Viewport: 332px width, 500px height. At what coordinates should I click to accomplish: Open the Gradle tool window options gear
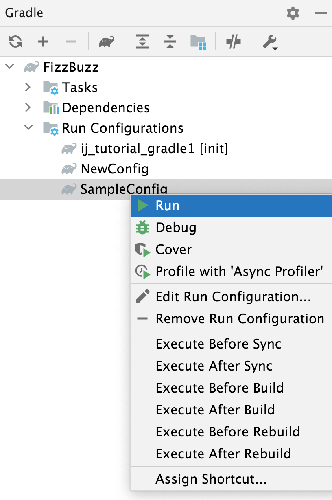(x=293, y=13)
